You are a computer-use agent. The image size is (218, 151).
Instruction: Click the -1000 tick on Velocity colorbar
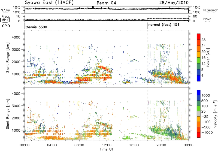tap(207, 132)
